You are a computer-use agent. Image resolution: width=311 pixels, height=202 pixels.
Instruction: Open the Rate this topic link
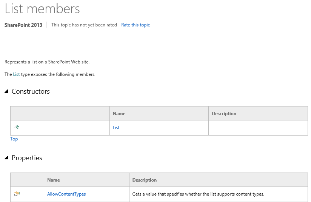coord(135,25)
